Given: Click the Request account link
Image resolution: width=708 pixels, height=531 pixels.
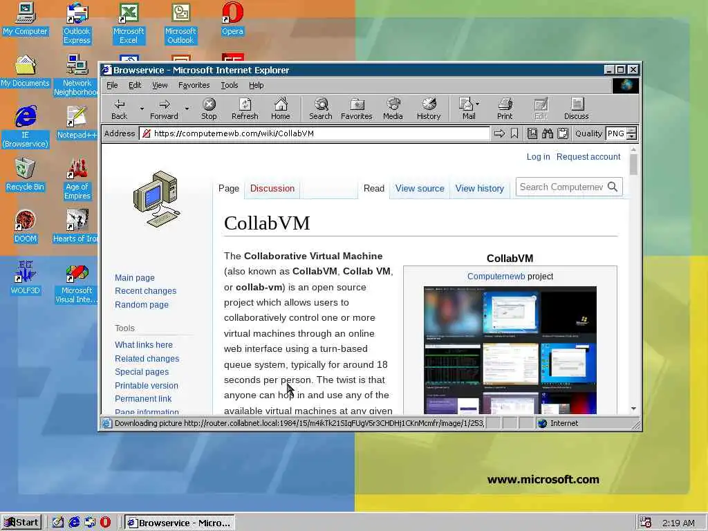Looking at the screenshot, I should [x=588, y=157].
